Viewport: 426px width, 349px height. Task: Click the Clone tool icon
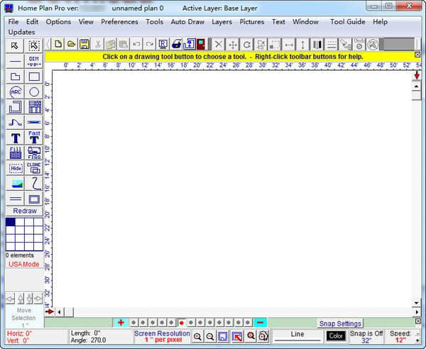pyautogui.click(x=33, y=167)
